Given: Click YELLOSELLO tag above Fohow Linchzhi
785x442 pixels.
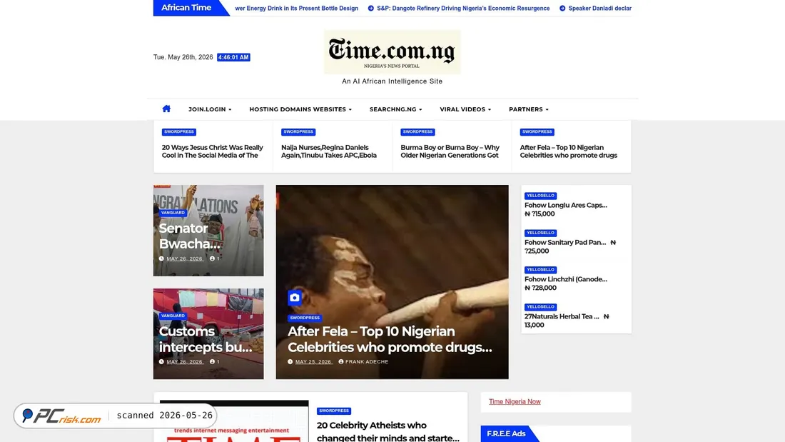Looking at the screenshot, I should [540, 270].
